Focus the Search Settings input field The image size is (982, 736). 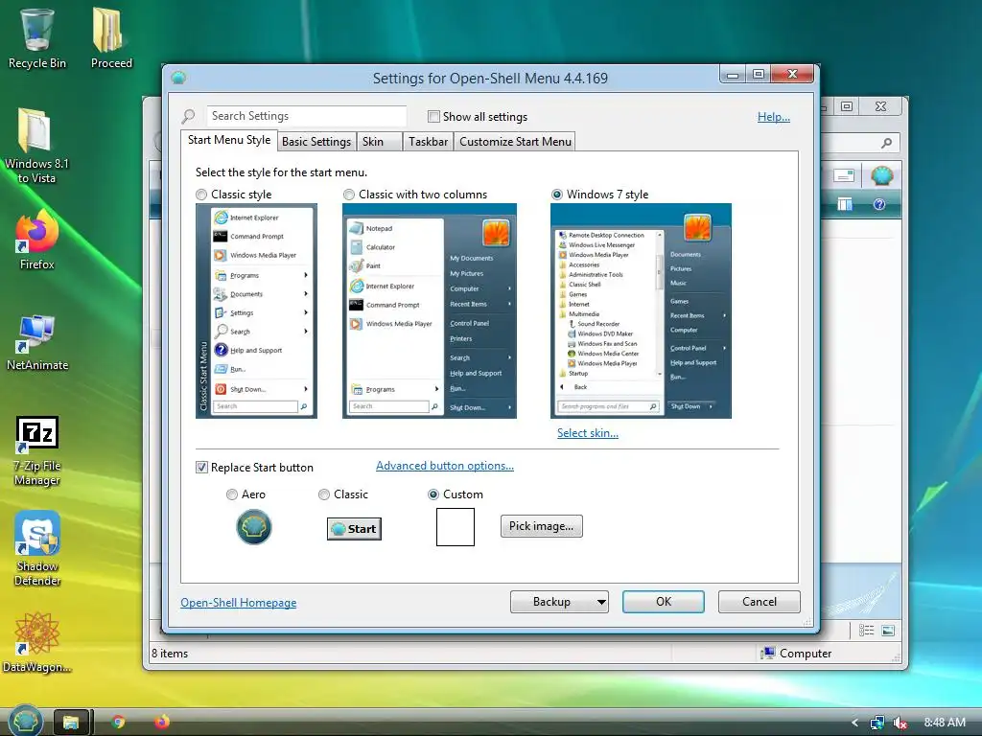pyautogui.click(x=306, y=116)
